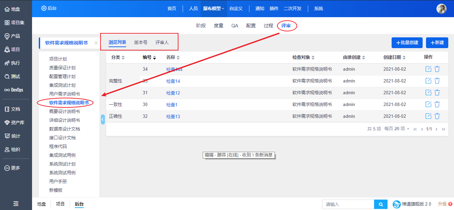This screenshot has height=210, width=454.
Task: Collapse the document tree panel handle
Action: tap(103, 119)
